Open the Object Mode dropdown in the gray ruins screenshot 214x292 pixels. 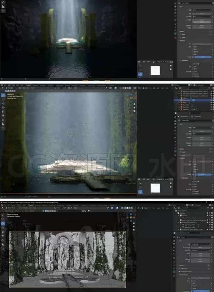(x=11, y=208)
